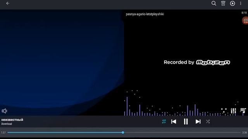Toggle repeat mode
Screen dimensions: 248x139
point(164,122)
